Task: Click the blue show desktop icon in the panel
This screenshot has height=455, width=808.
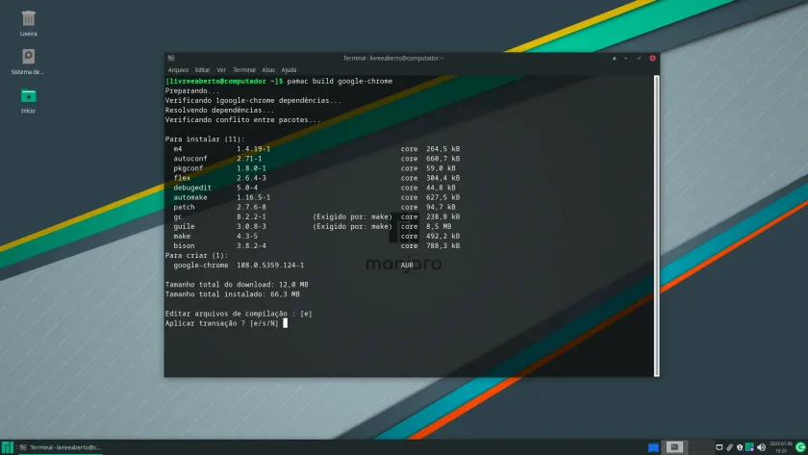Action: coord(653,447)
